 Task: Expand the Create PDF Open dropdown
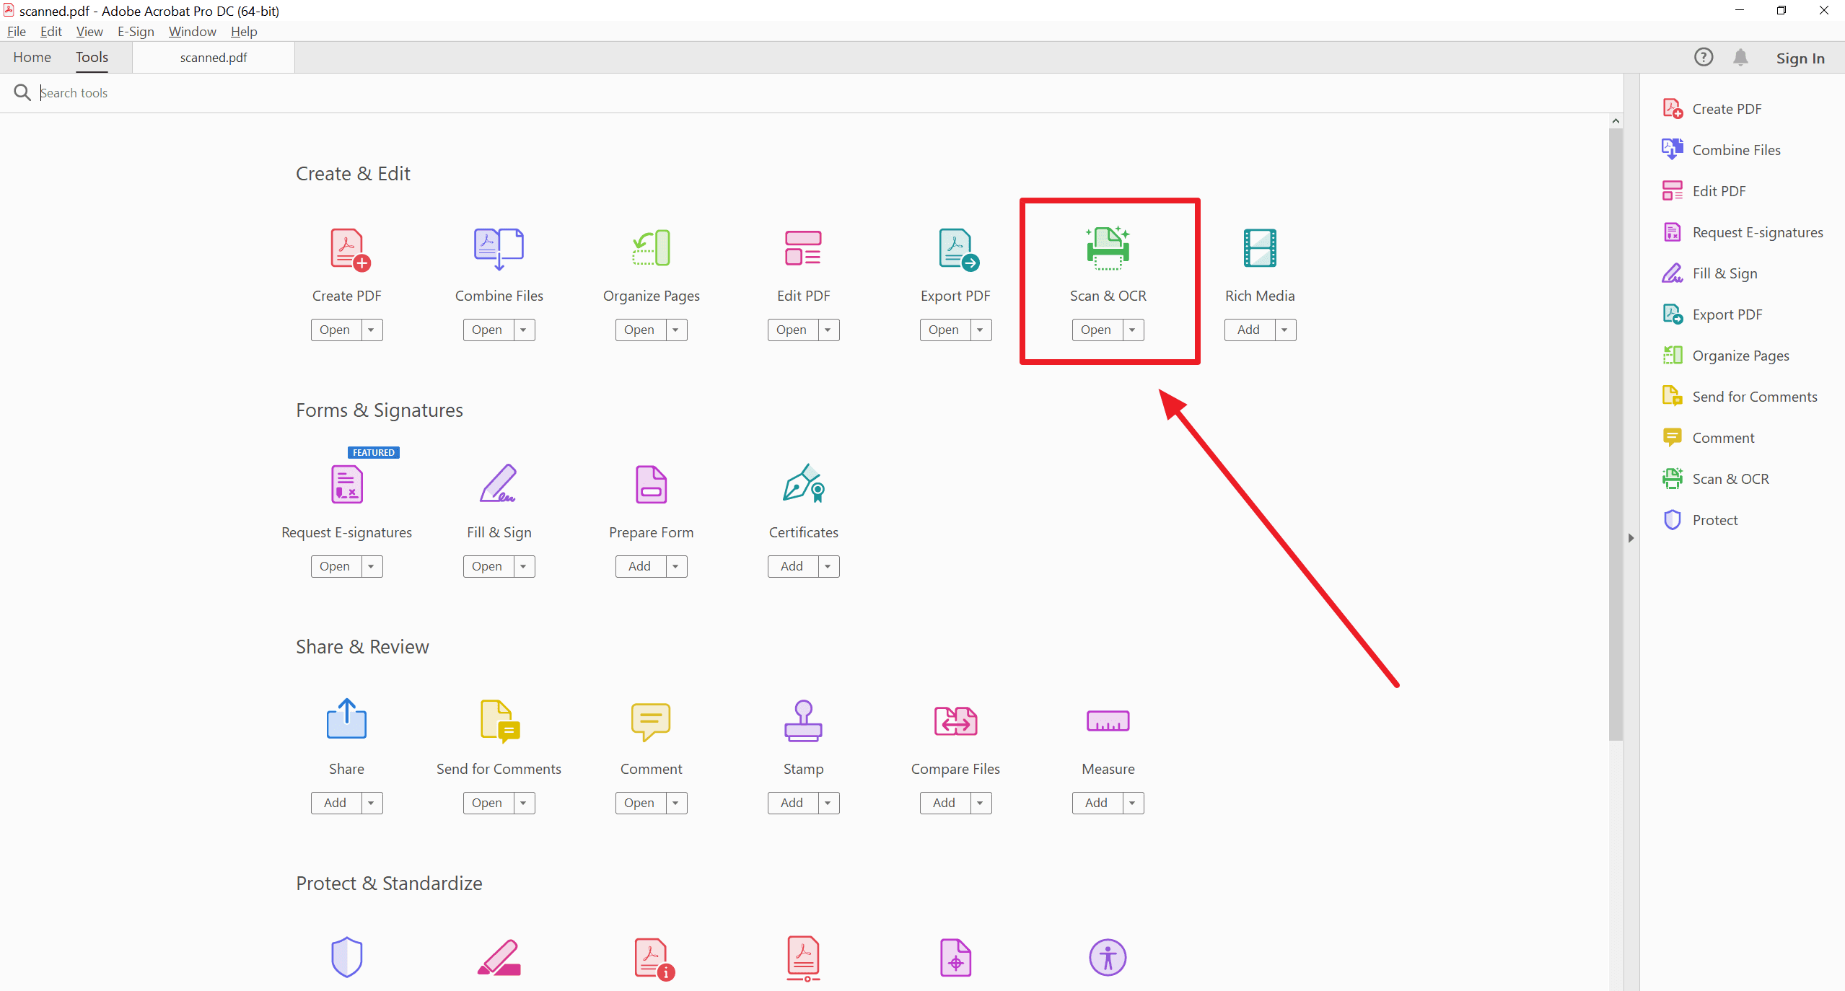point(371,330)
